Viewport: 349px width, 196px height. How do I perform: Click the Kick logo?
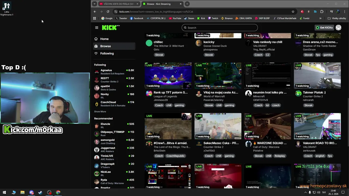tap(111, 27)
